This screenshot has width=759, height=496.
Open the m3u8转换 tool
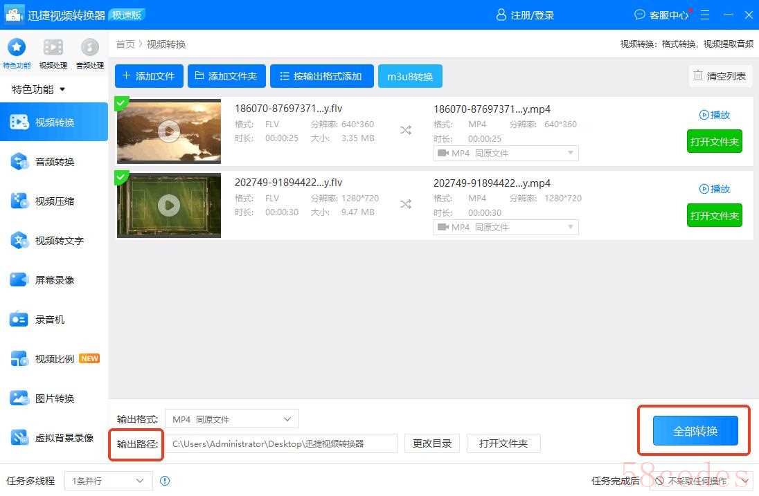(x=410, y=76)
